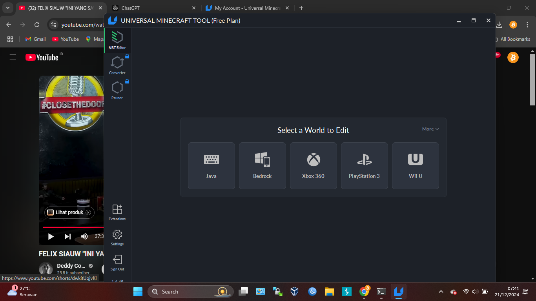Image resolution: width=536 pixels, height=301 pixels.
Task: Open Extensions in the sidebar
Action: click(x=117, y=212)
